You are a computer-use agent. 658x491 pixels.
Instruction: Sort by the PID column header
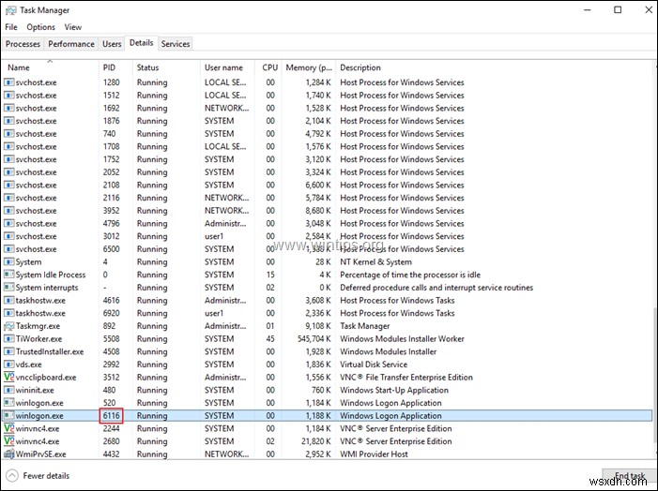click(x=110, y=67)
